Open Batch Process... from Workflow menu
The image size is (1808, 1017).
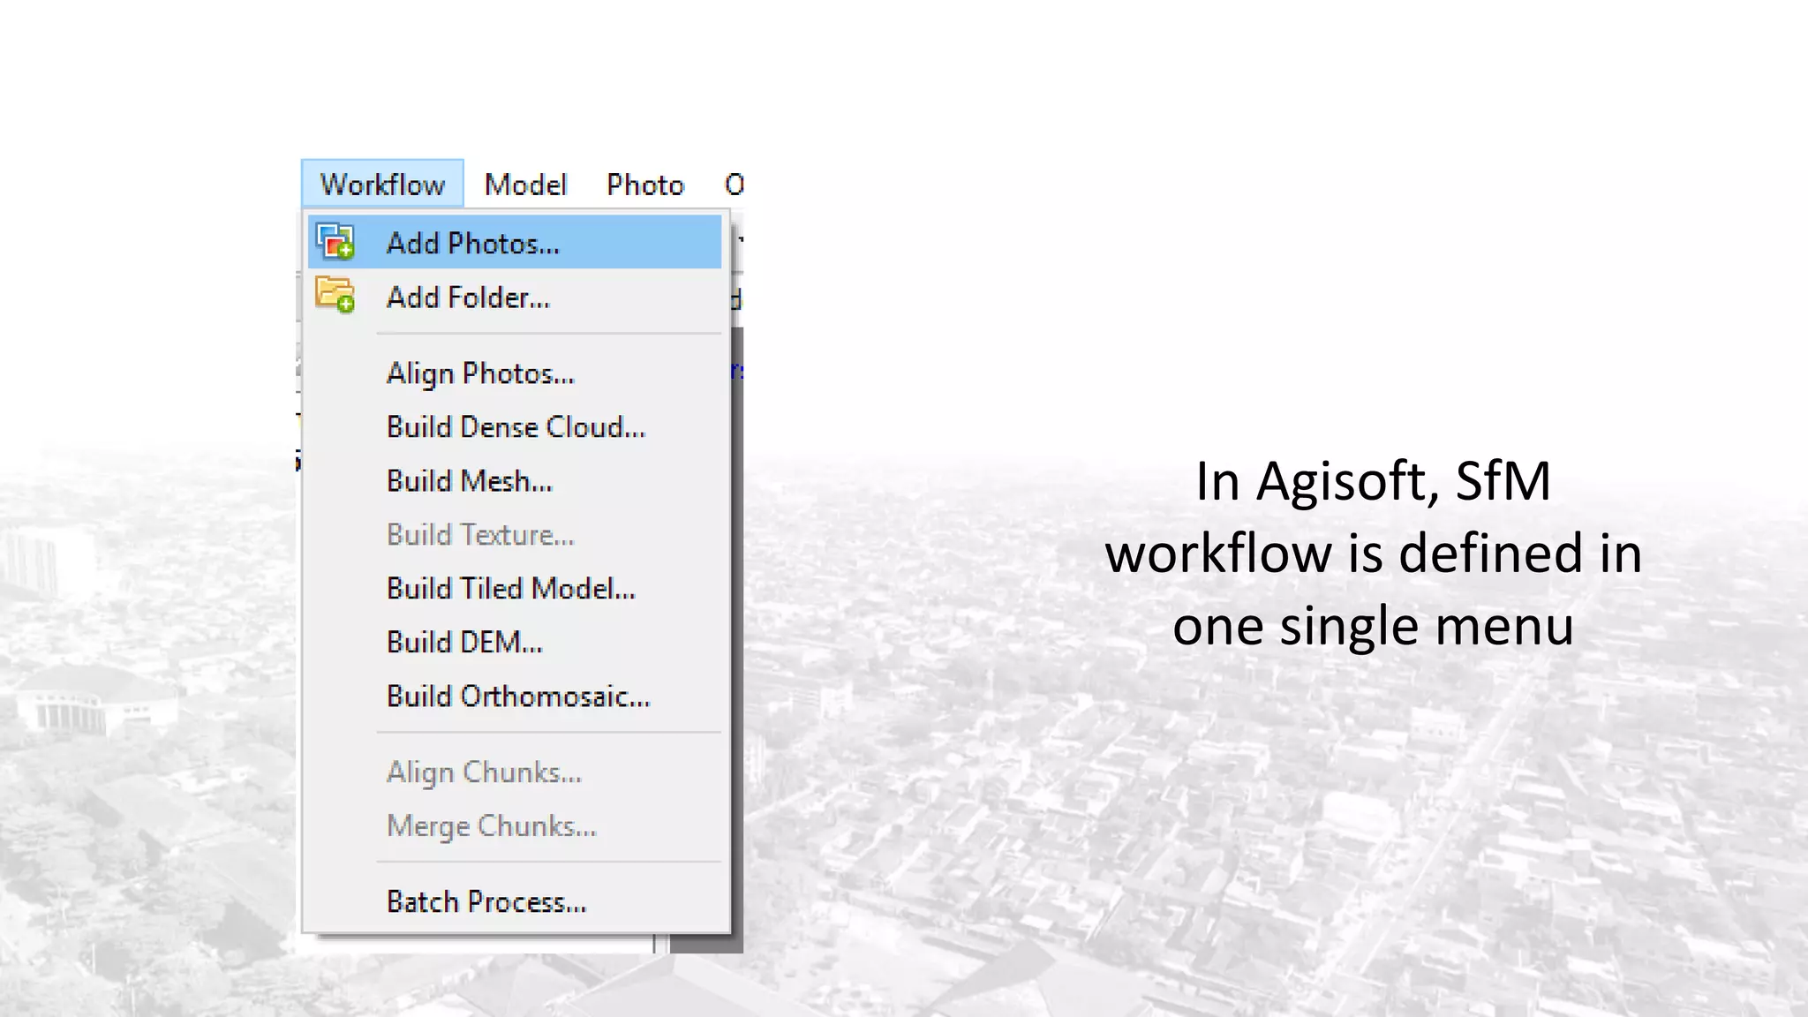(515, 902)
